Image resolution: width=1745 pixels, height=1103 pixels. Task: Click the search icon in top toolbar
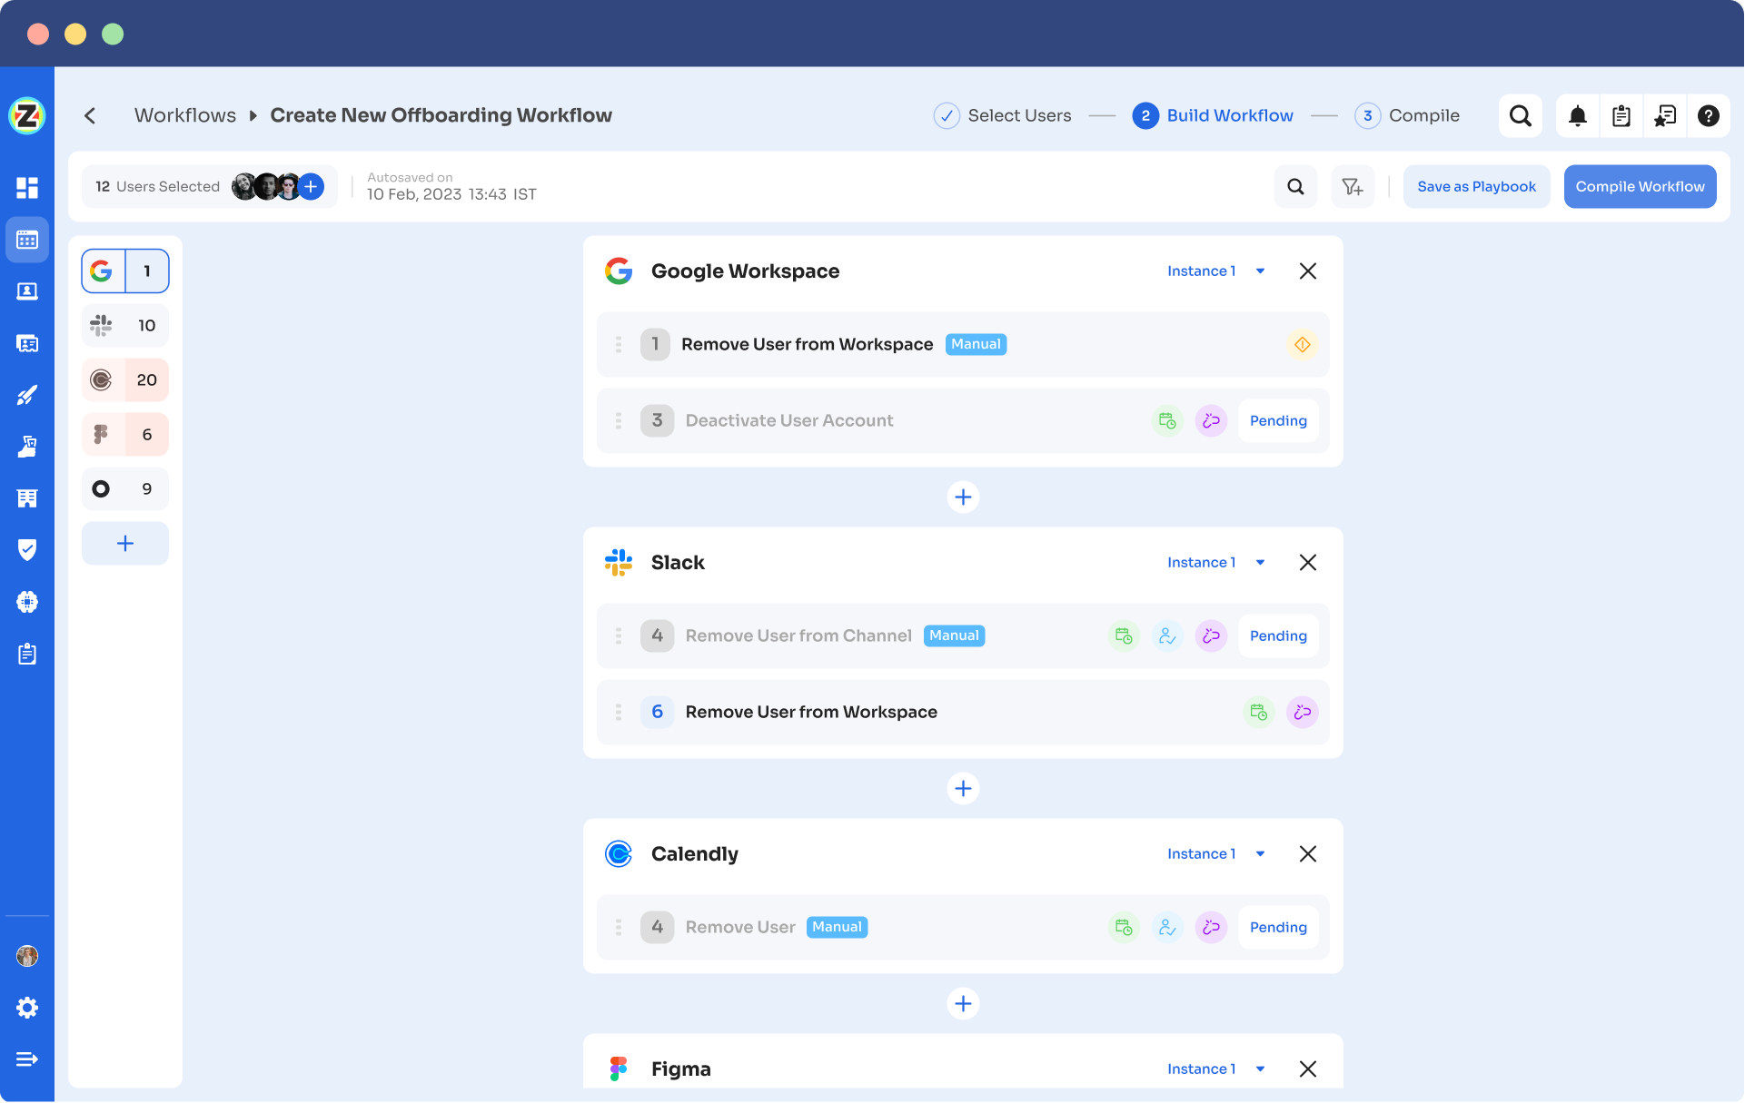(x=1520, y=114)
